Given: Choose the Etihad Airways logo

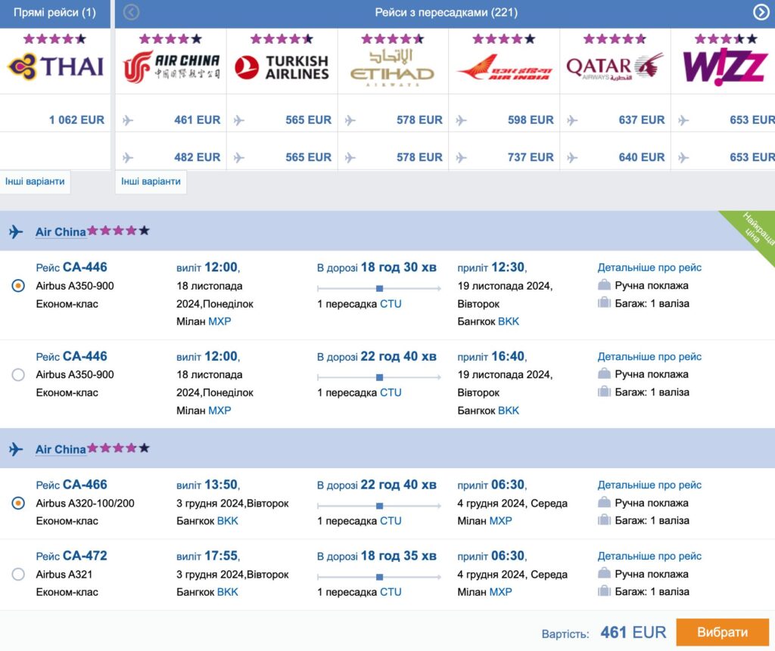Looking at the screenshot, I should (x=392, y=67).
